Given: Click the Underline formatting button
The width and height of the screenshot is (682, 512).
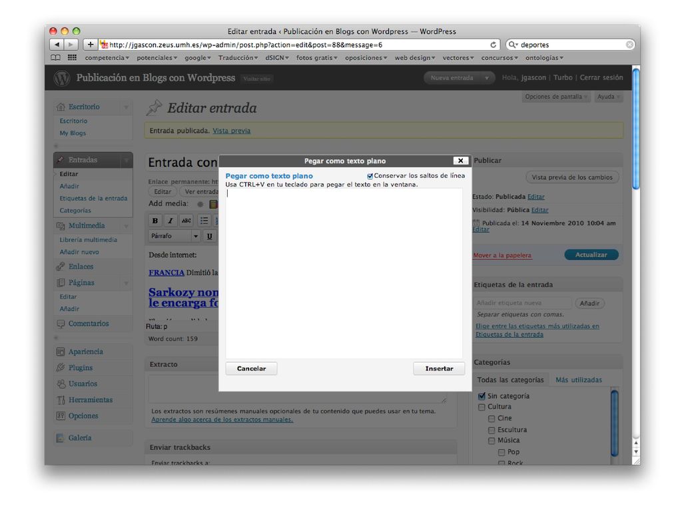Looking at the screenshot, I should pos(210,236).
